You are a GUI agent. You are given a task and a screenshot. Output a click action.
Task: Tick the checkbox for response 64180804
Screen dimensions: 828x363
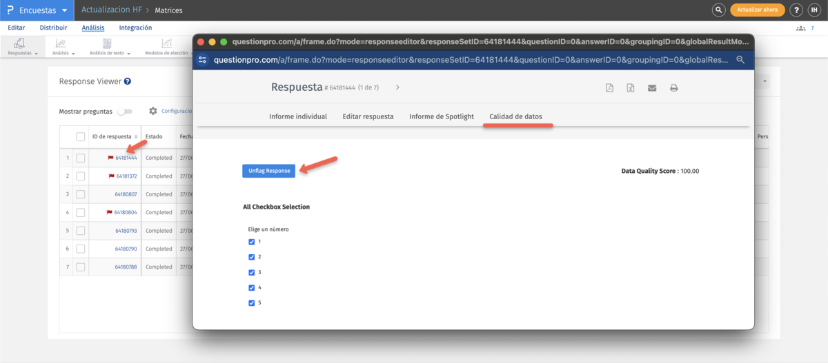[x=81, y=212]
